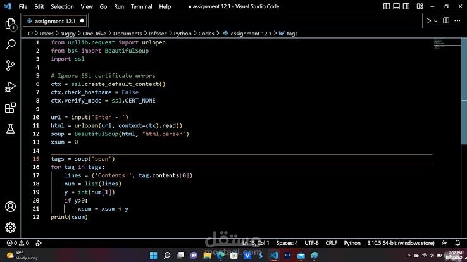
Task: Open the taskbar Search icon
Action: click(167, 255)
